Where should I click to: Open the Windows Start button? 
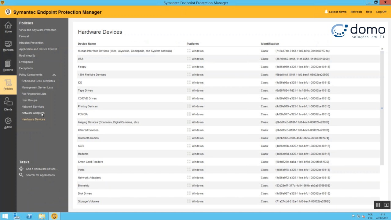[5, 216]
